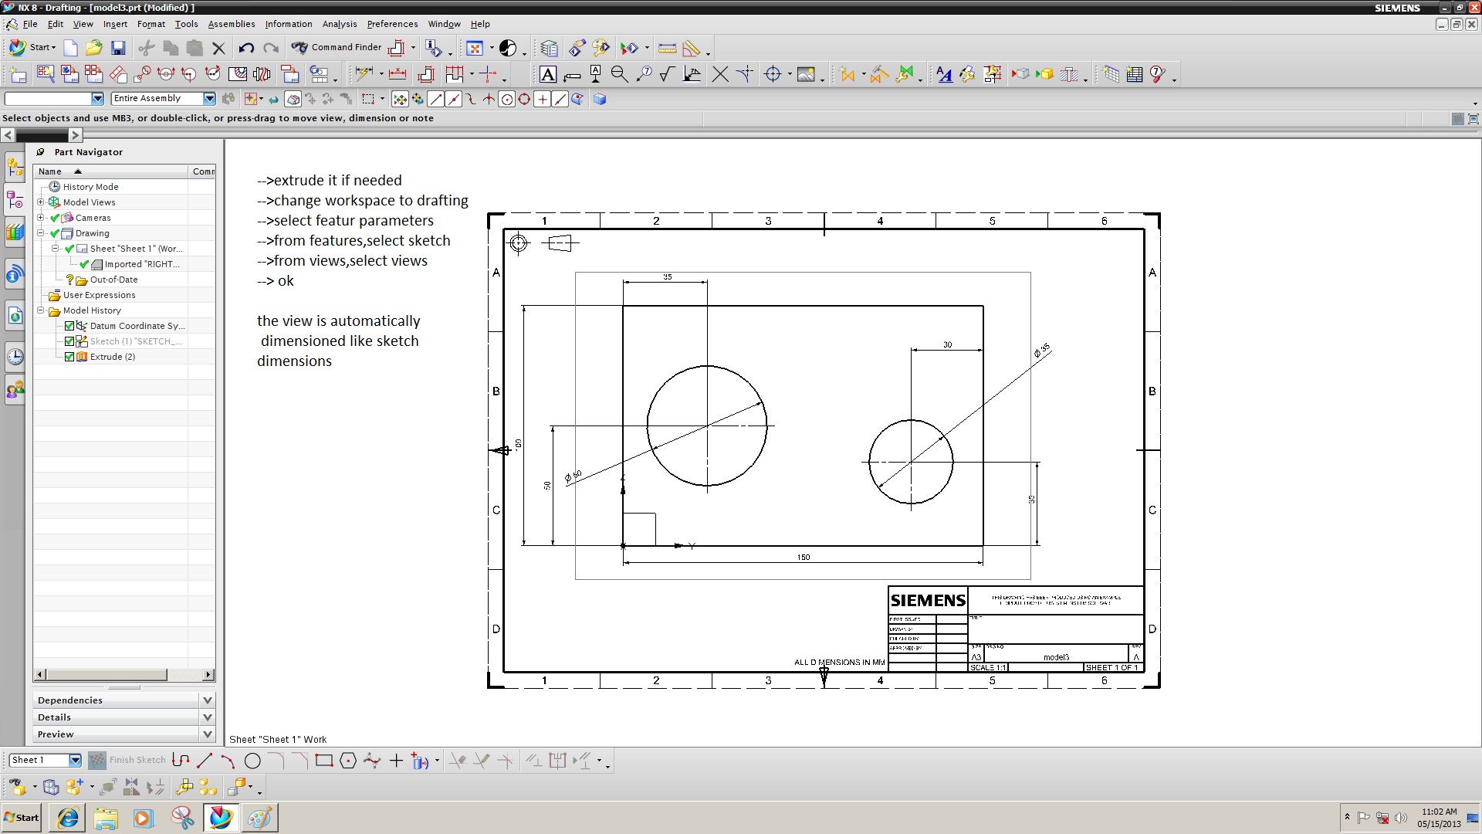Select the Rectangle sketch tool
The image size is (1482, 834).
click(x=324, y=761)
